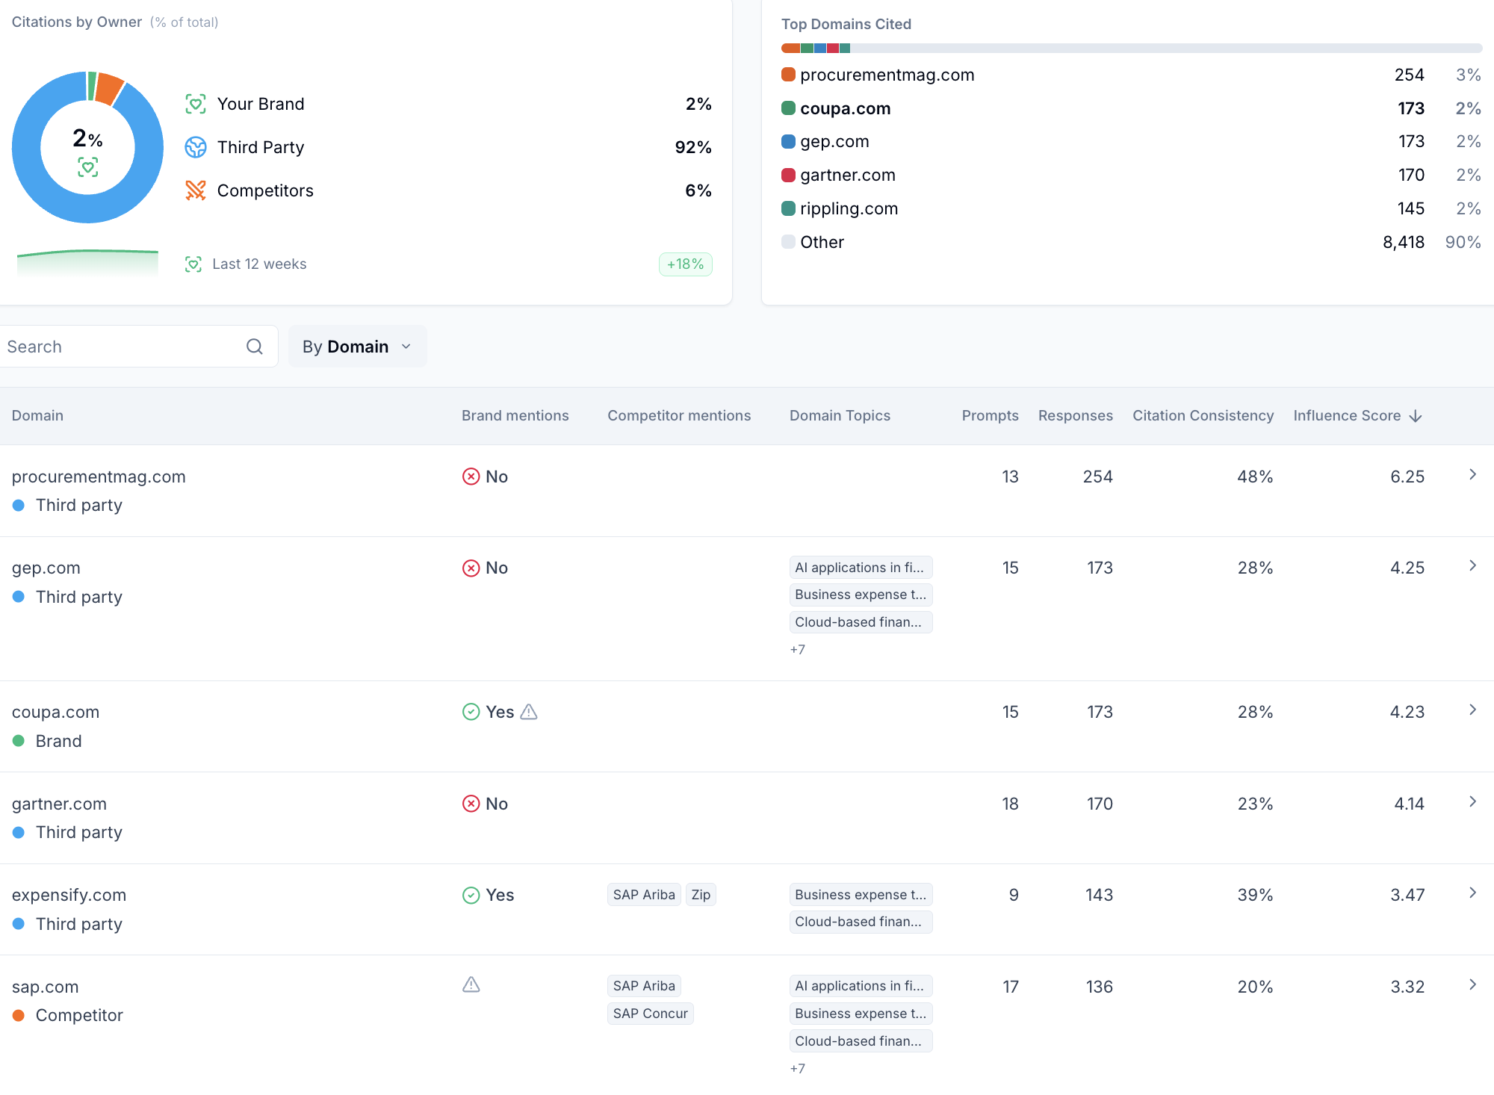Image resolution: width=1494 pixels, height=1095 pixels.
Task: Click Last 12 weeks brand icon
Action: [193, 264]
